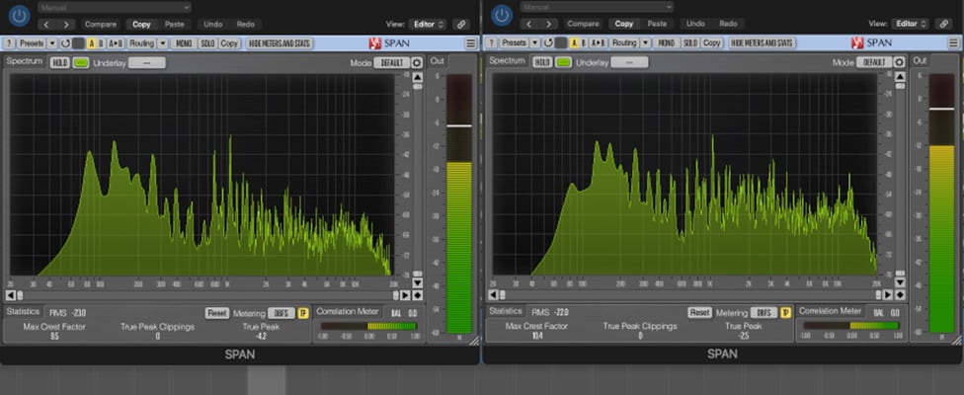The height and width of the screenshot is (395, 964).
Task: Open the help question-mark button in left SPAN
Action: (x=9, y=43)
